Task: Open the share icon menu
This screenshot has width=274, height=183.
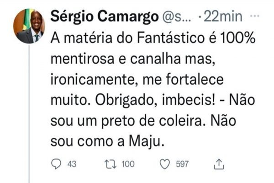Action: [219, 163]
